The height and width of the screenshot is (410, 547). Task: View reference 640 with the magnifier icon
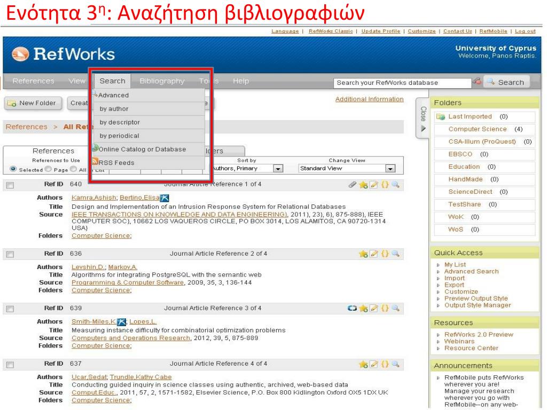tap(395, 184)
